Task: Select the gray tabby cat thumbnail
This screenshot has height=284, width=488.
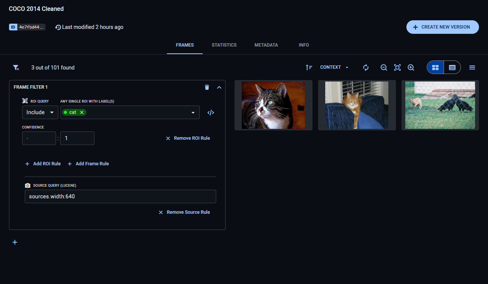Action: pos(273,105)
